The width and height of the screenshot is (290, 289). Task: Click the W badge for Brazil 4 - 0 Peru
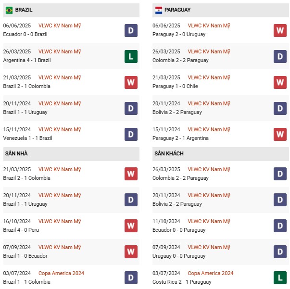tap(131, 226)
